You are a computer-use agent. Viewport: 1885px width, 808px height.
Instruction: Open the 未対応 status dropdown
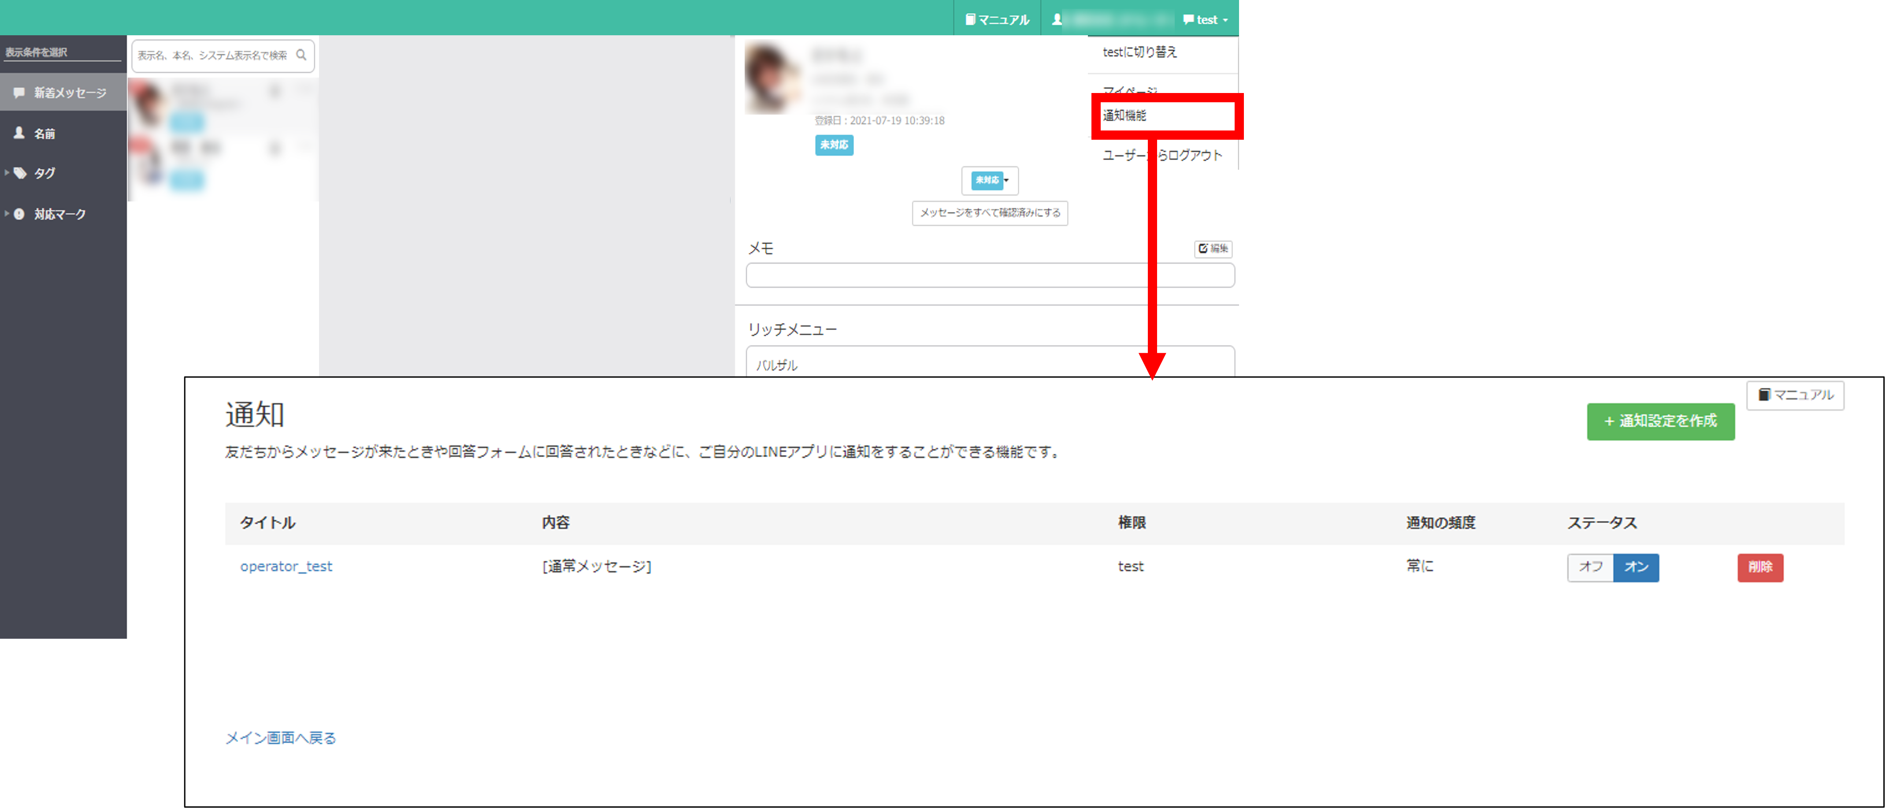point(990,180)
